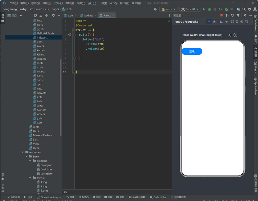Screen dimensions: 258x201
Task: Close the ka.ets editor tab
Action: [113, 15]
